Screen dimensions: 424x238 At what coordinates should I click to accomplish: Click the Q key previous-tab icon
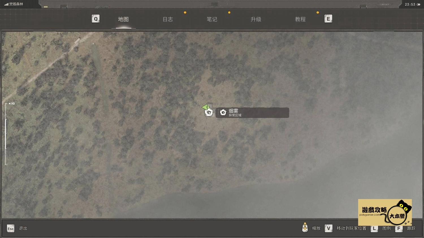pyautogui.click(x=96, y=19)
